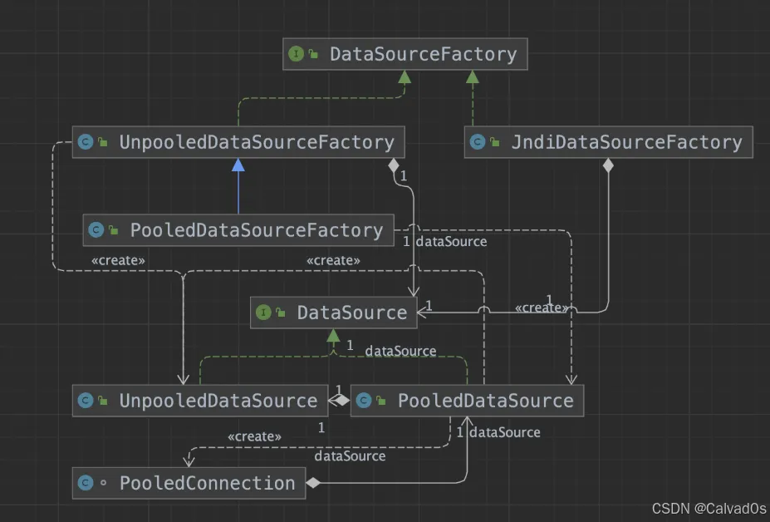Select the DataSourceFactory name label
Screen dimensions: 770x522
point(423,55)
